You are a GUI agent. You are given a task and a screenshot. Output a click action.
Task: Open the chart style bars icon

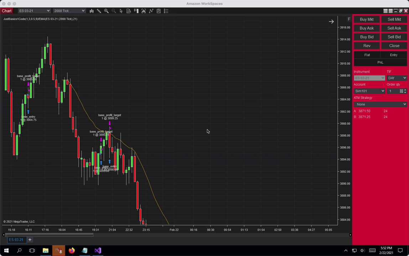tap(92, 11)
